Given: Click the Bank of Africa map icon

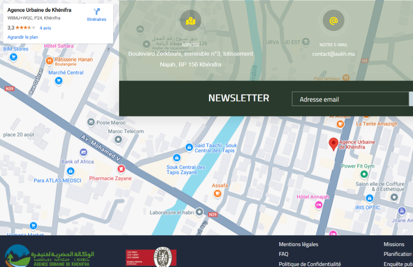Looking at the screenshot, I should tap(84, 152).
